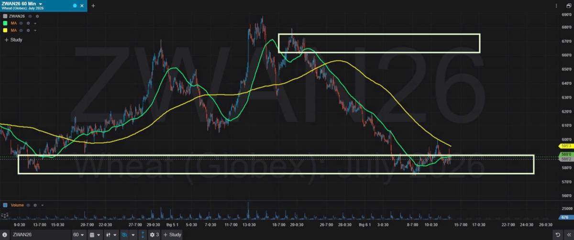The width and height of the screenshot is (574, 240).
Task: Click the pop-out window icon top right
Action: click(x=568, y=6)
